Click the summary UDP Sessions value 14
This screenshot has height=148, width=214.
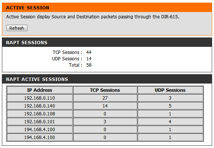[89, 59]
